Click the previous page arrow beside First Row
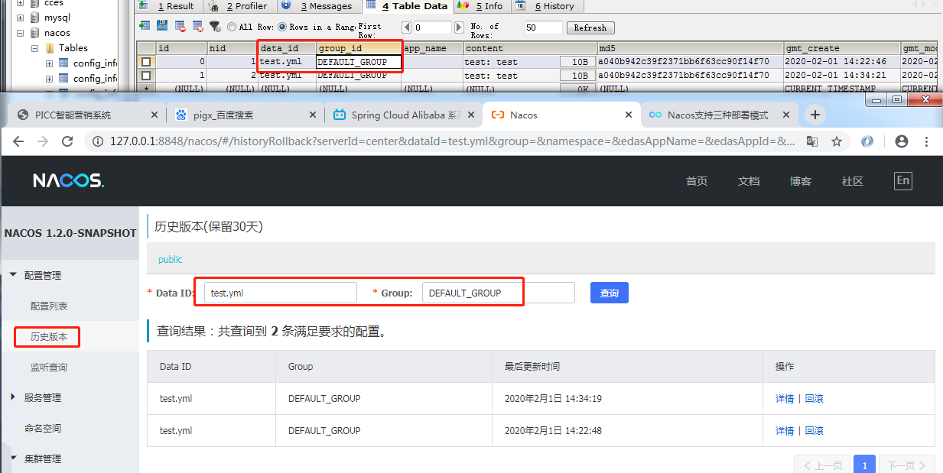This screenshot has height=473, width=943. click(x=406, y=28)
